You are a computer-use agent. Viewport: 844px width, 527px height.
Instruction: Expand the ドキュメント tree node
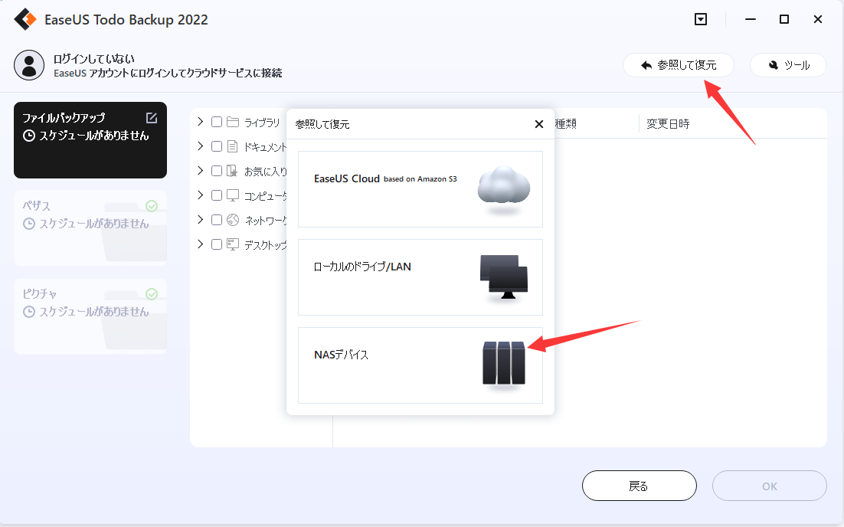pos(200,146)
